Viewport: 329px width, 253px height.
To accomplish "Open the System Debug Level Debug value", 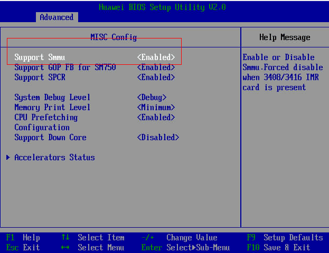I will pos(152,98).
